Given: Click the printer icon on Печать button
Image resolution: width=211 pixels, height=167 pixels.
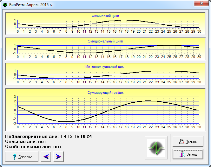Looking at the screenshot, I should [182, 142].
